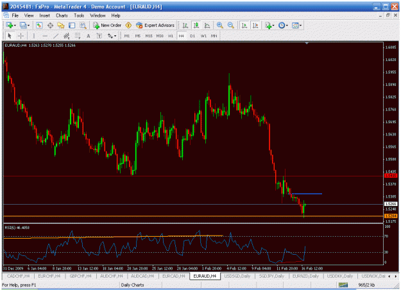Image resolution: width=401 pixels, height=290 pixels.
Task: Select the Crosshair tool
Action: (21, 36)
